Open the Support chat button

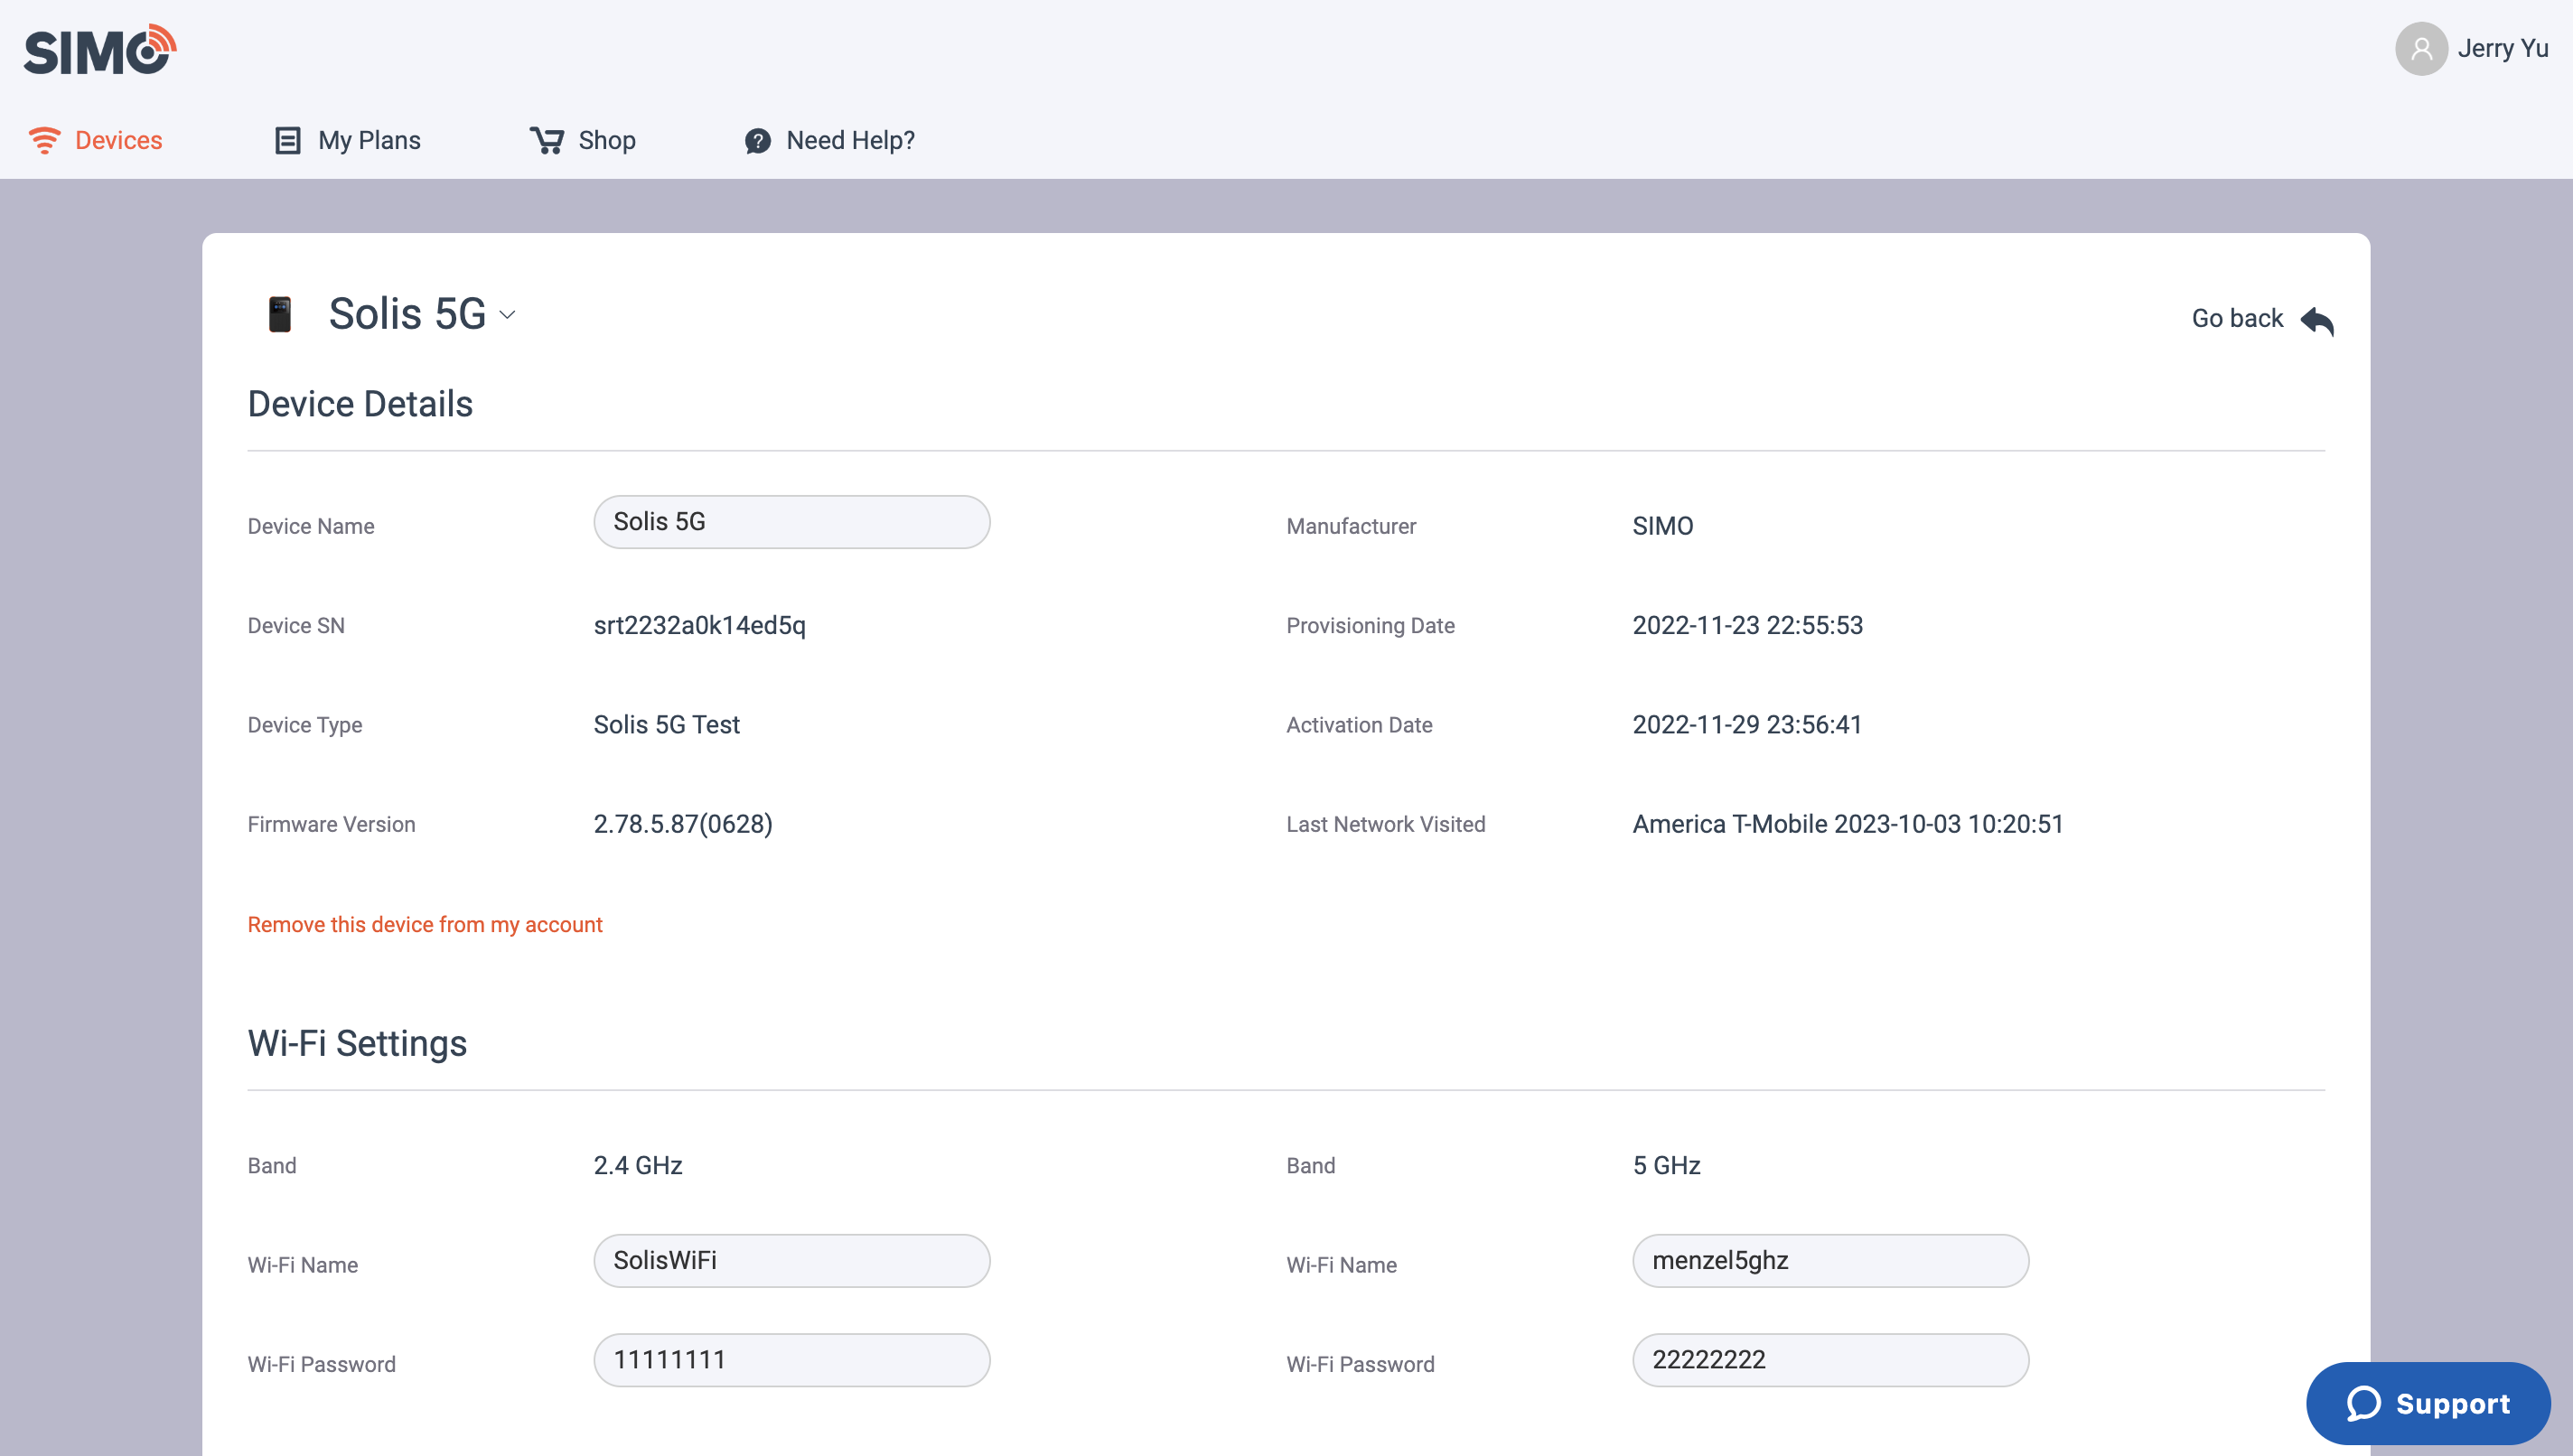2428,1403
